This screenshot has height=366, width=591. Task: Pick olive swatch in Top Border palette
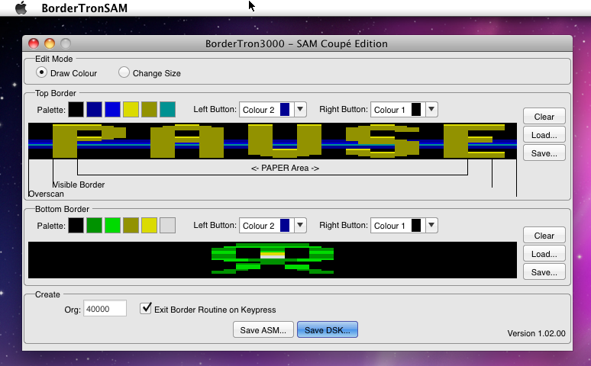[149, 110]
